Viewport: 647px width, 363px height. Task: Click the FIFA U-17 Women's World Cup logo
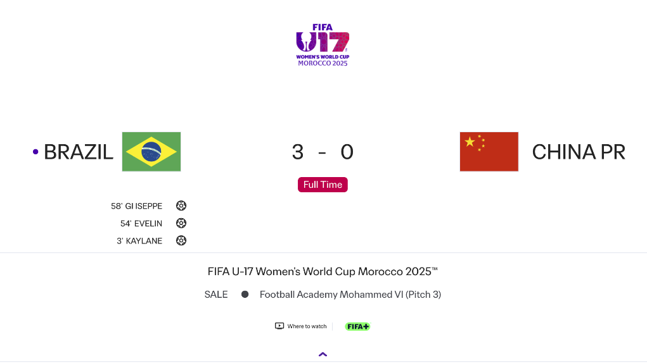coord(323,45)
